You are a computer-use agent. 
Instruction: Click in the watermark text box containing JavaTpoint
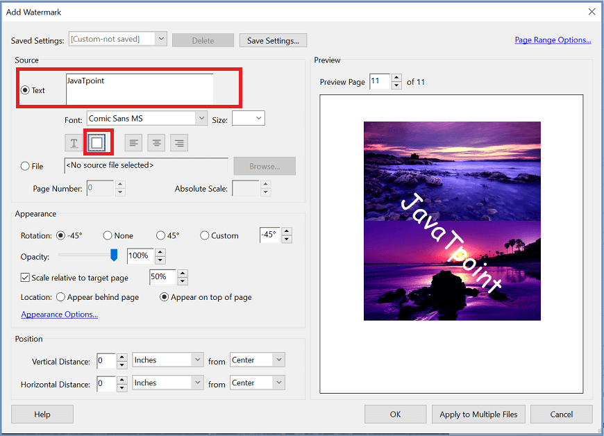tap(140, 89)
